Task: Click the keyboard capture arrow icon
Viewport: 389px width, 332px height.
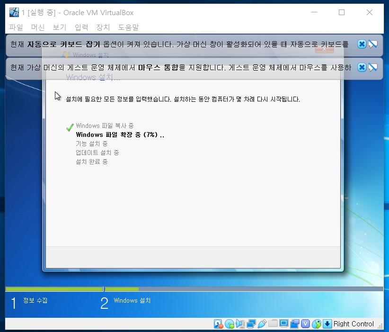Action: (327, 324)
